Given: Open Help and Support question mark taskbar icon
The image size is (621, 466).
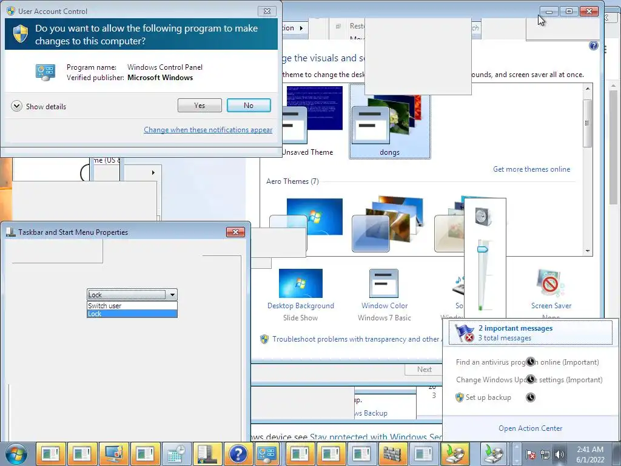Looking at the screenshot, I should (238, 454).
